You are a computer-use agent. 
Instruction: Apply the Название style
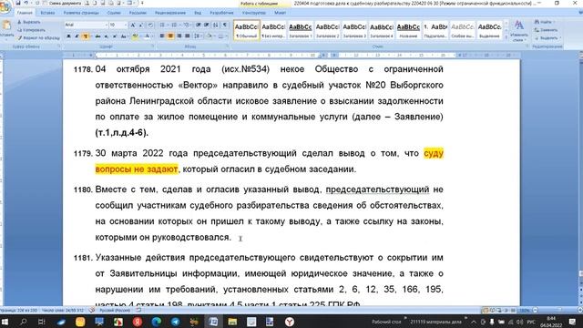coord(408,30)
